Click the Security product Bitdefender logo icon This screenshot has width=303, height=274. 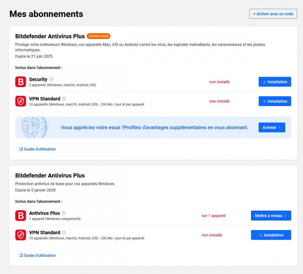tap(20, 82)
